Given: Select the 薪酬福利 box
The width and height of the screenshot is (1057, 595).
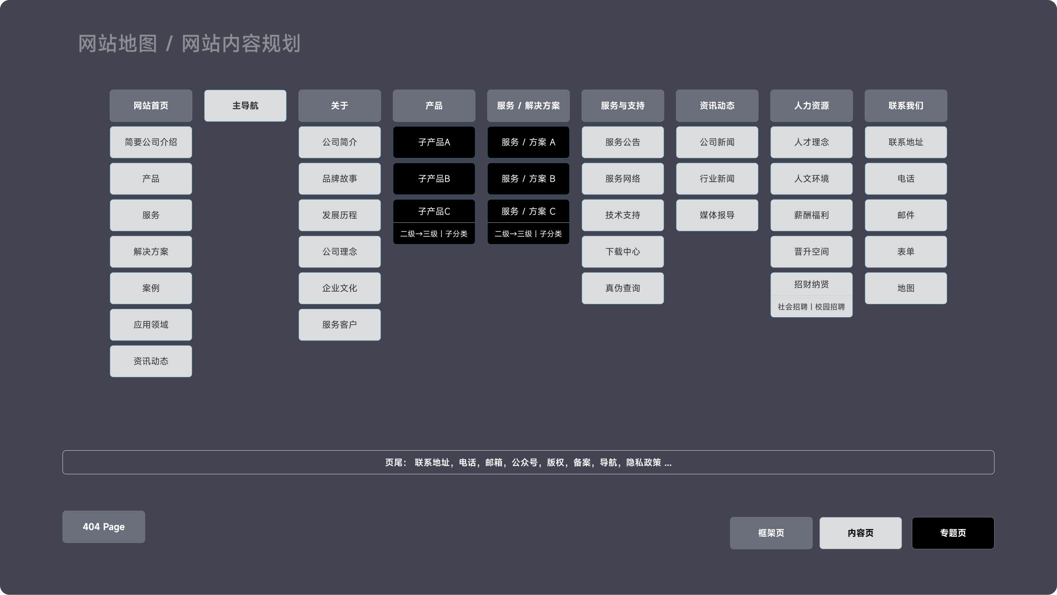Looking at the screenshot, I should [x=811, y=215].
